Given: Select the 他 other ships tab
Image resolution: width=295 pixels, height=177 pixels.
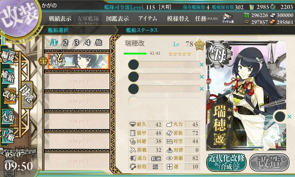Looking at the screenshot, I should pos(98,43).
